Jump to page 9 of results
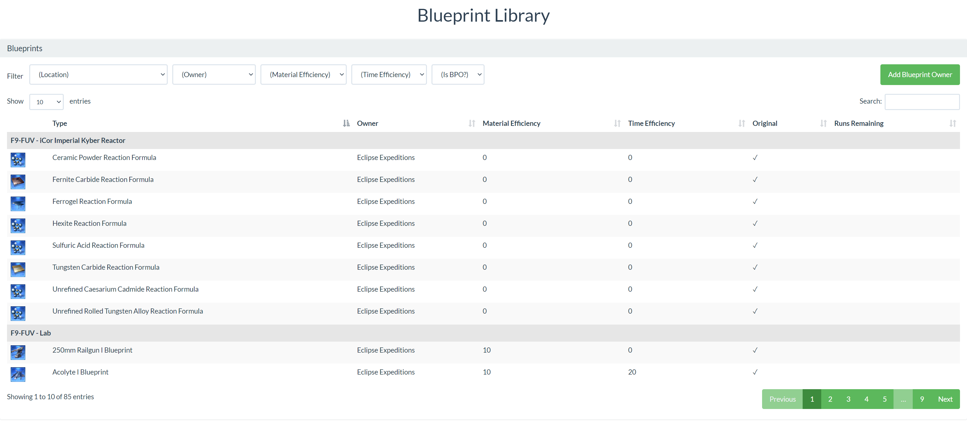The width and height of the screenshot is (967, 423). point(922,399)
